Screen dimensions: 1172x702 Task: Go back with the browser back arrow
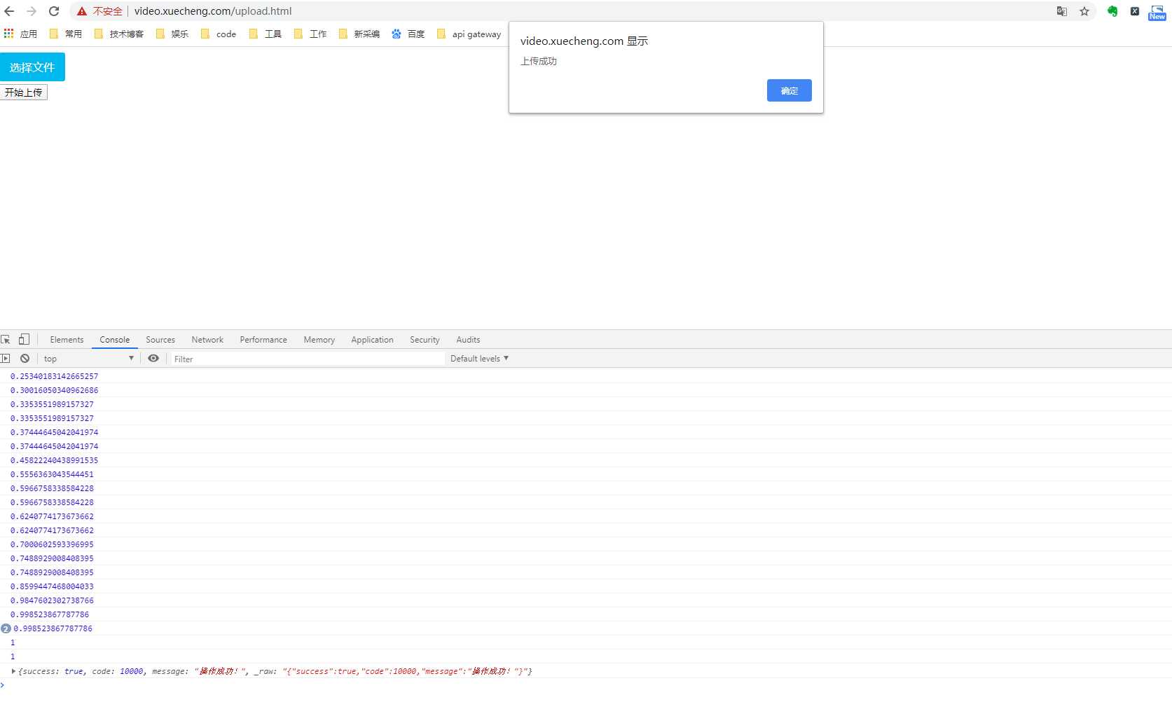pyautogui.click(x=10, y=11)
